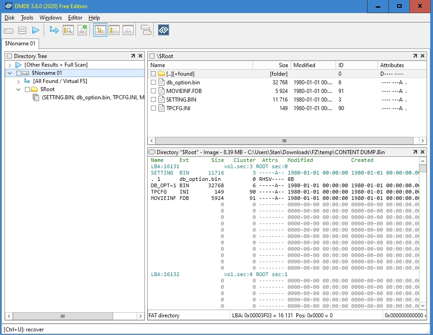
Task: Maximize the \$Root file list panel
Action: tap(415, 56)
